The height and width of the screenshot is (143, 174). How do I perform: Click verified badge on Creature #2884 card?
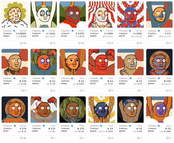click(159, 78)
